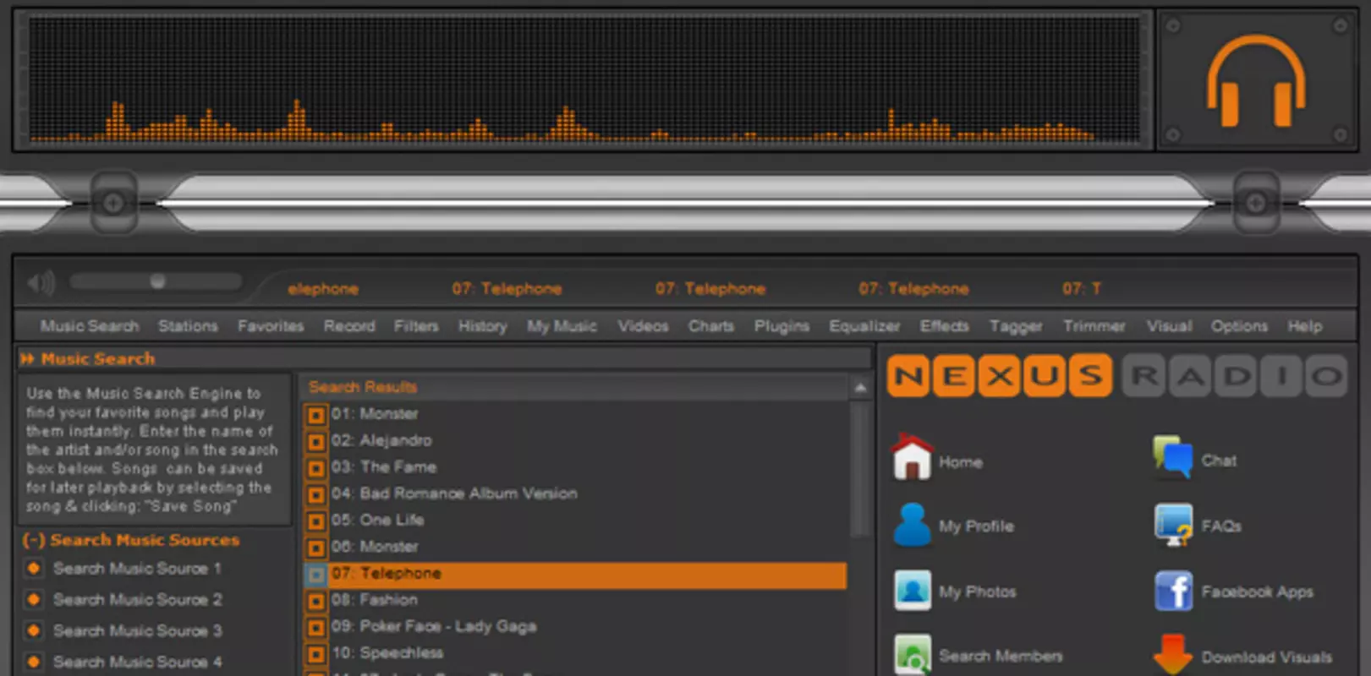Open the Record menu
The image size is (1371, 676).
(349, 326)
